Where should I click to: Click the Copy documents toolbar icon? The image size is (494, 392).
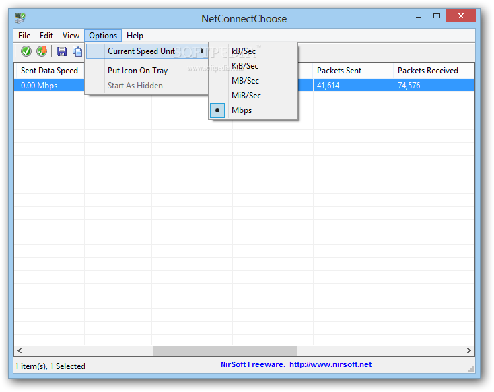(77, 51)
